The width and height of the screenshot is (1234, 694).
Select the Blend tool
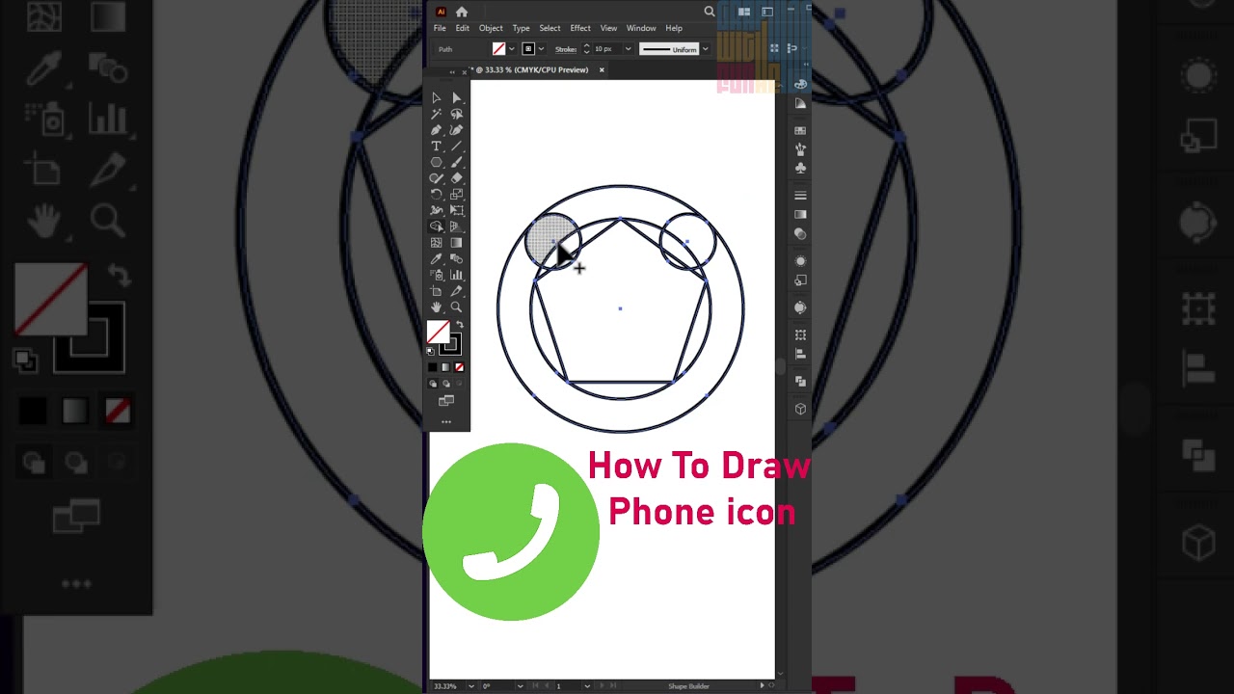click(457, 258)
